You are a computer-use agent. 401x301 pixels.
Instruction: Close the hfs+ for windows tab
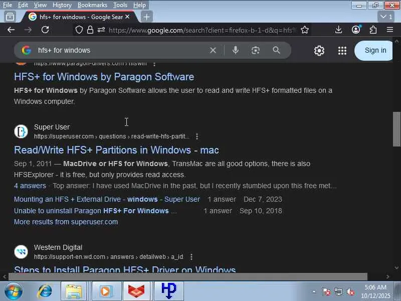pos(127,17)
